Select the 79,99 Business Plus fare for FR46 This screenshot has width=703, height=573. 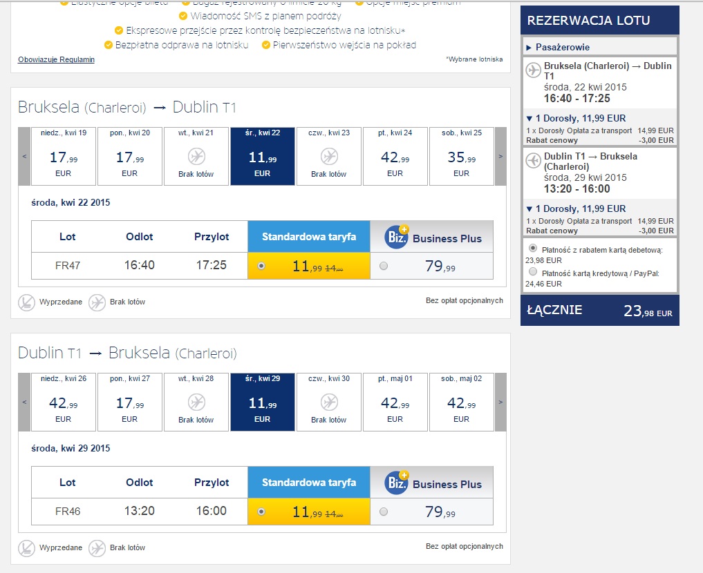384,512
